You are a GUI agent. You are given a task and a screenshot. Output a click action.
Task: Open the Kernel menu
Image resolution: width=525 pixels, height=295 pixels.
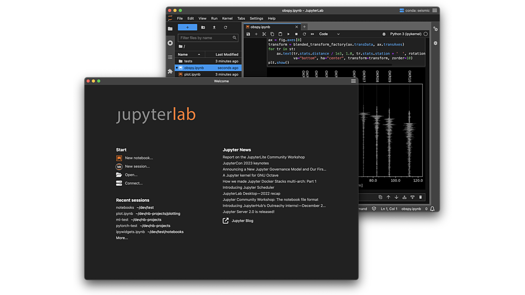pyautogui.click(x=227, y=18)
